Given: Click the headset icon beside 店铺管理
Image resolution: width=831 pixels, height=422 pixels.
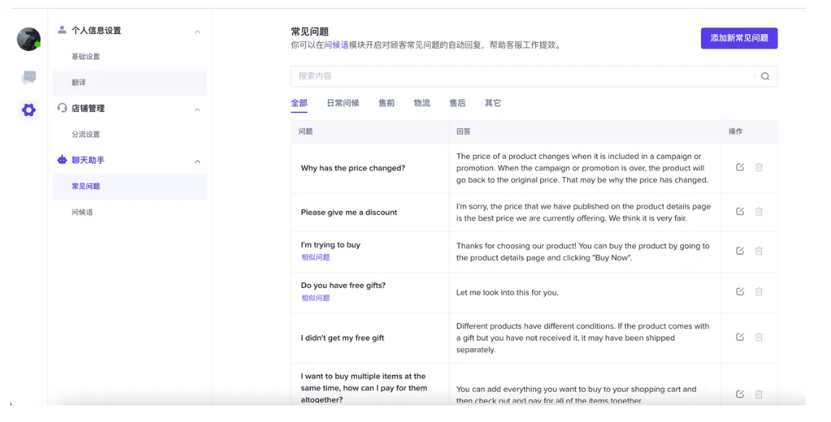Looking at the screenshot, I should coord(62,107).
